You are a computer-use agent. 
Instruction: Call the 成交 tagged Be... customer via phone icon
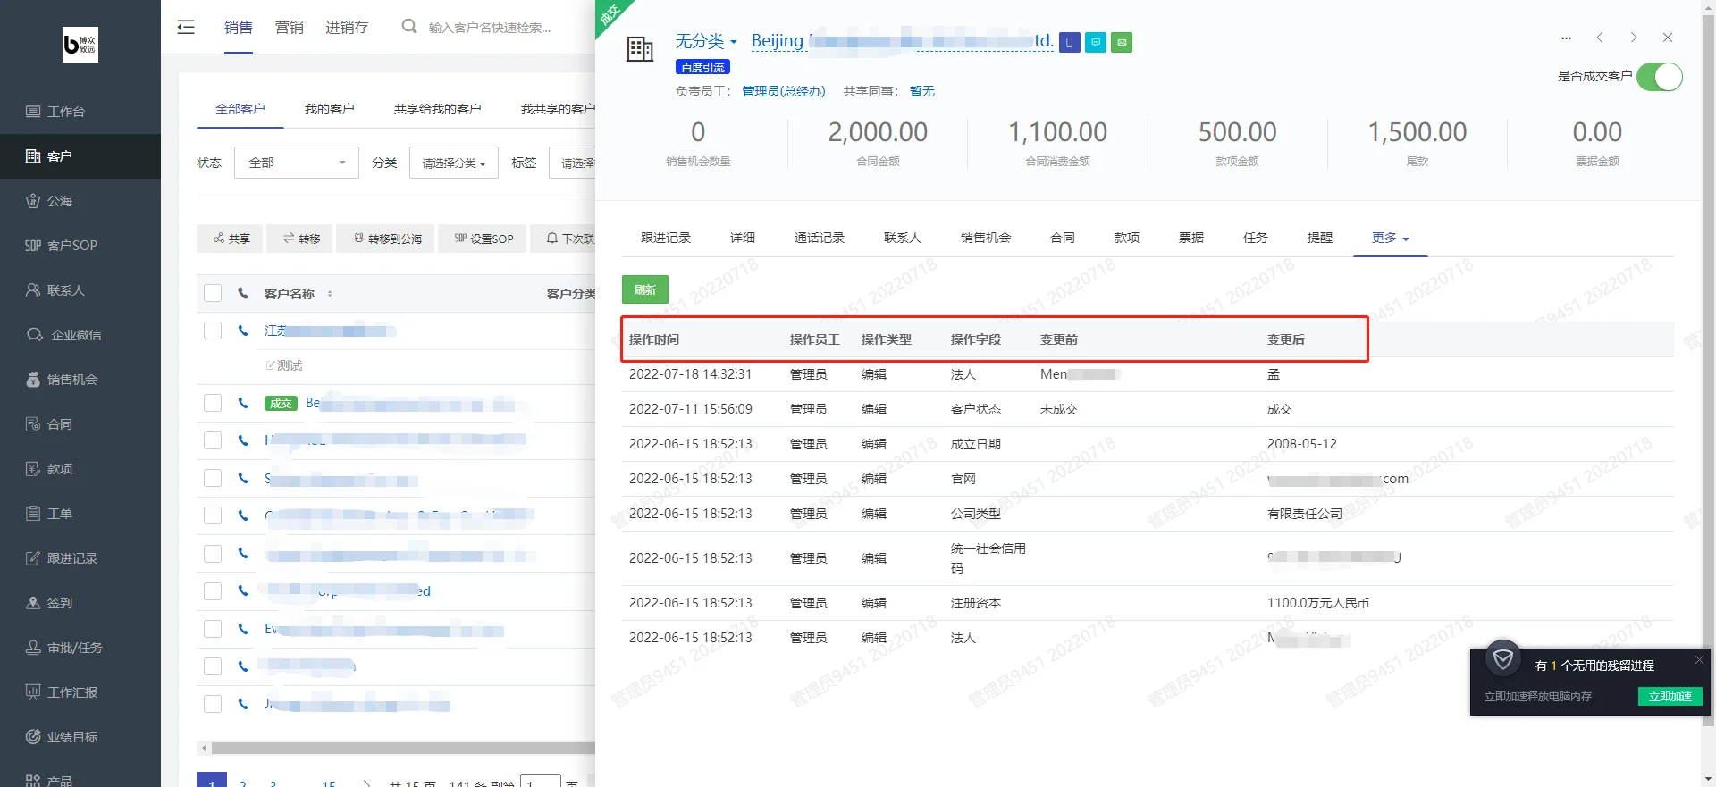[x=243, y=403]
